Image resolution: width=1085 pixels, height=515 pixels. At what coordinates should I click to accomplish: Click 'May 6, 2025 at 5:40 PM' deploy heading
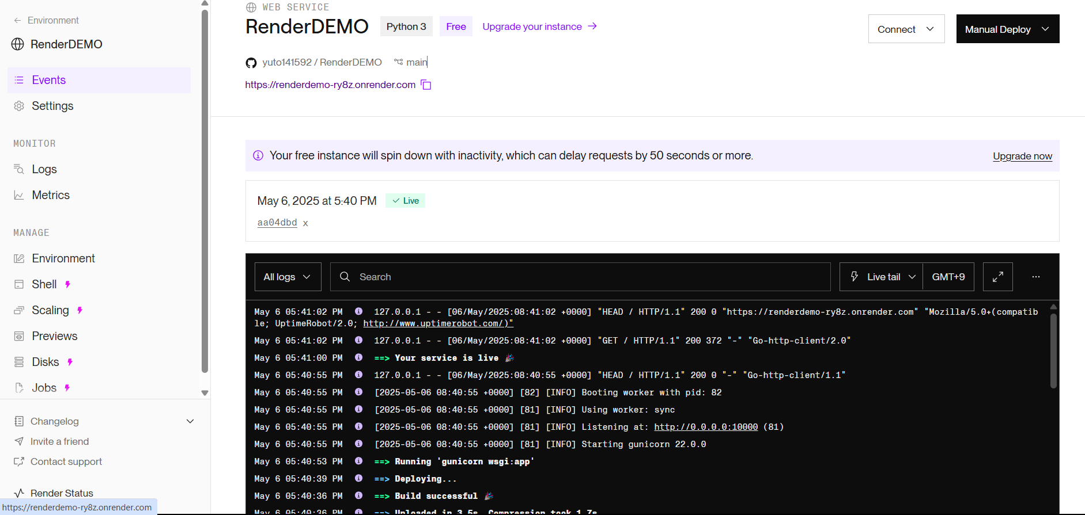pyautogui.click(x=317, y=201)
